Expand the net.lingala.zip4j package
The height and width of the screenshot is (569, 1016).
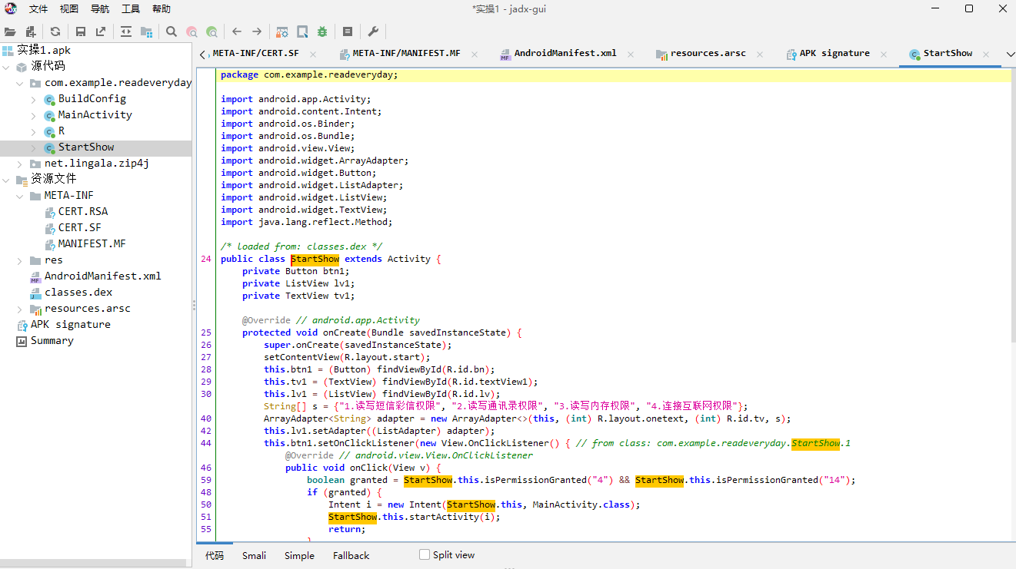tap(19, 164)
